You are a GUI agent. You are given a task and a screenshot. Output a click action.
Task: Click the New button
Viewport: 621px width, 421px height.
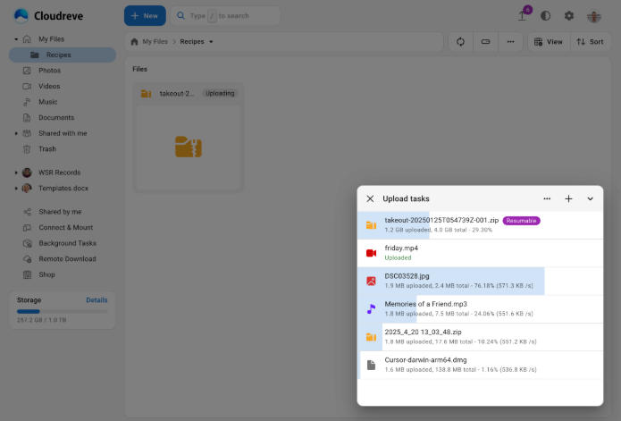[144, 16]
